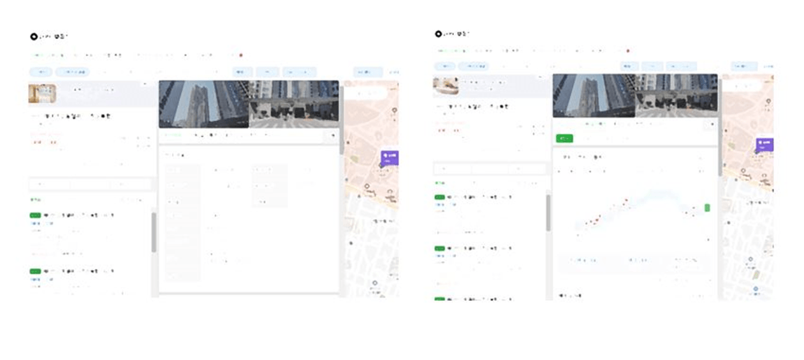Open the tall building photo in left screenshot
The height and width of the screenshot is (360, 804).
point(203,104)
